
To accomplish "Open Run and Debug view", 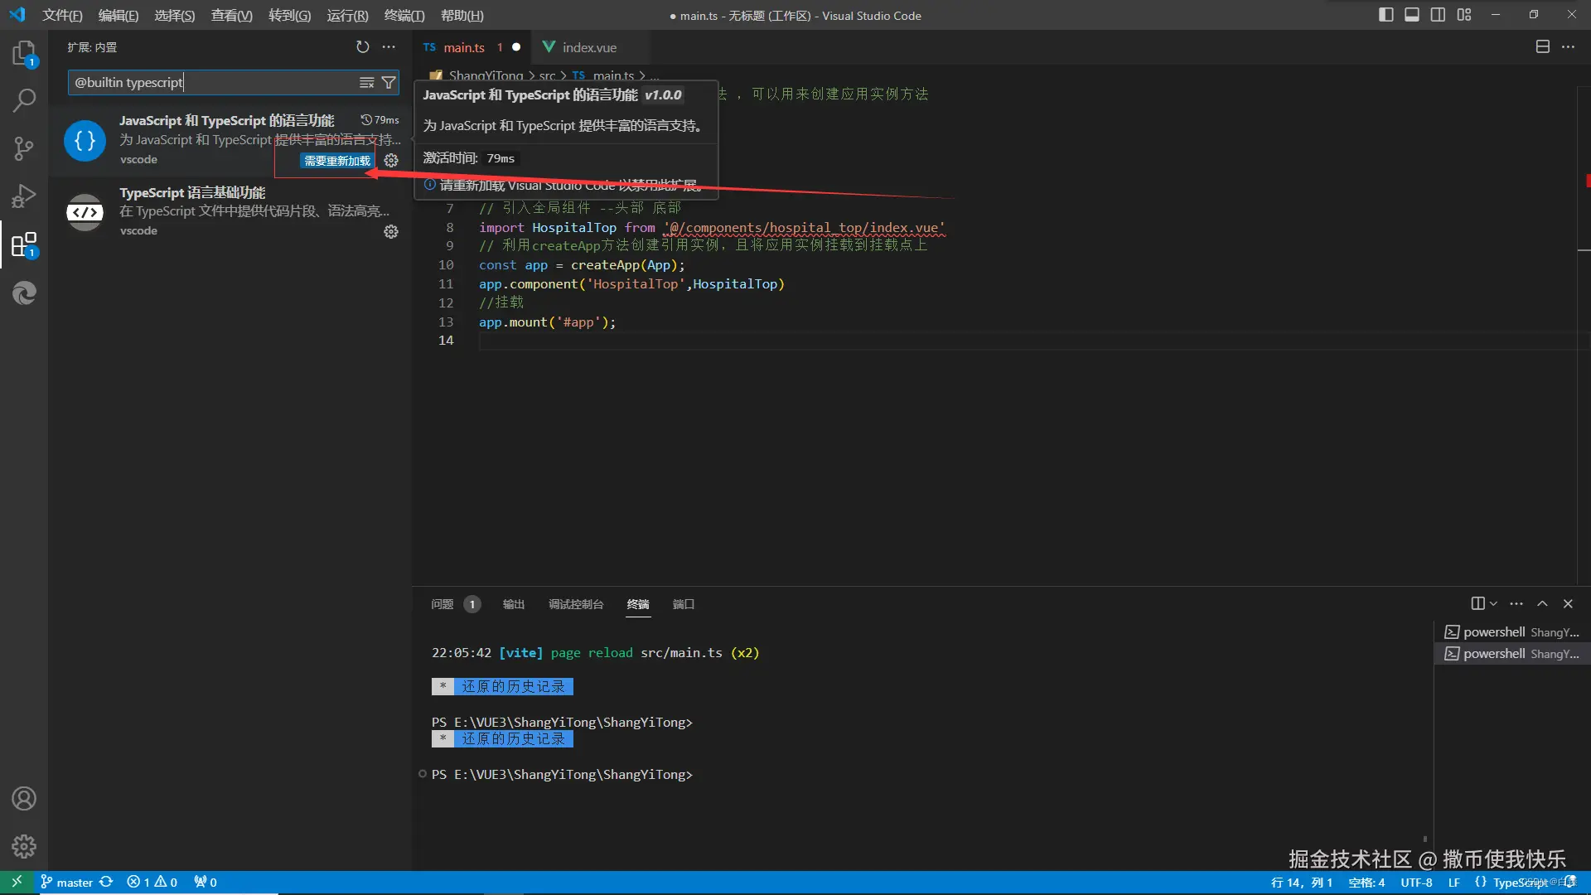I will coord(23,196).
